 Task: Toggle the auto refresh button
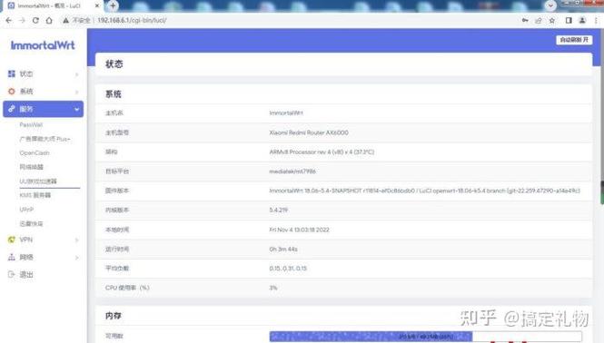pyautogui.click(x=574, y=40)
